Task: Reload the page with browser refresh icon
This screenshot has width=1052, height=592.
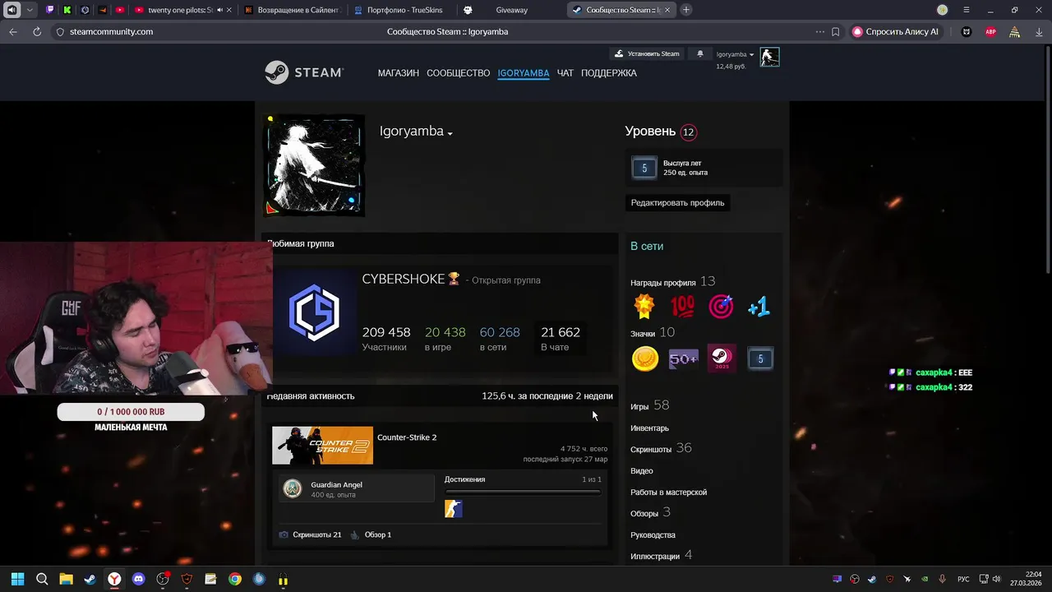Action: (x=37, y=31)
